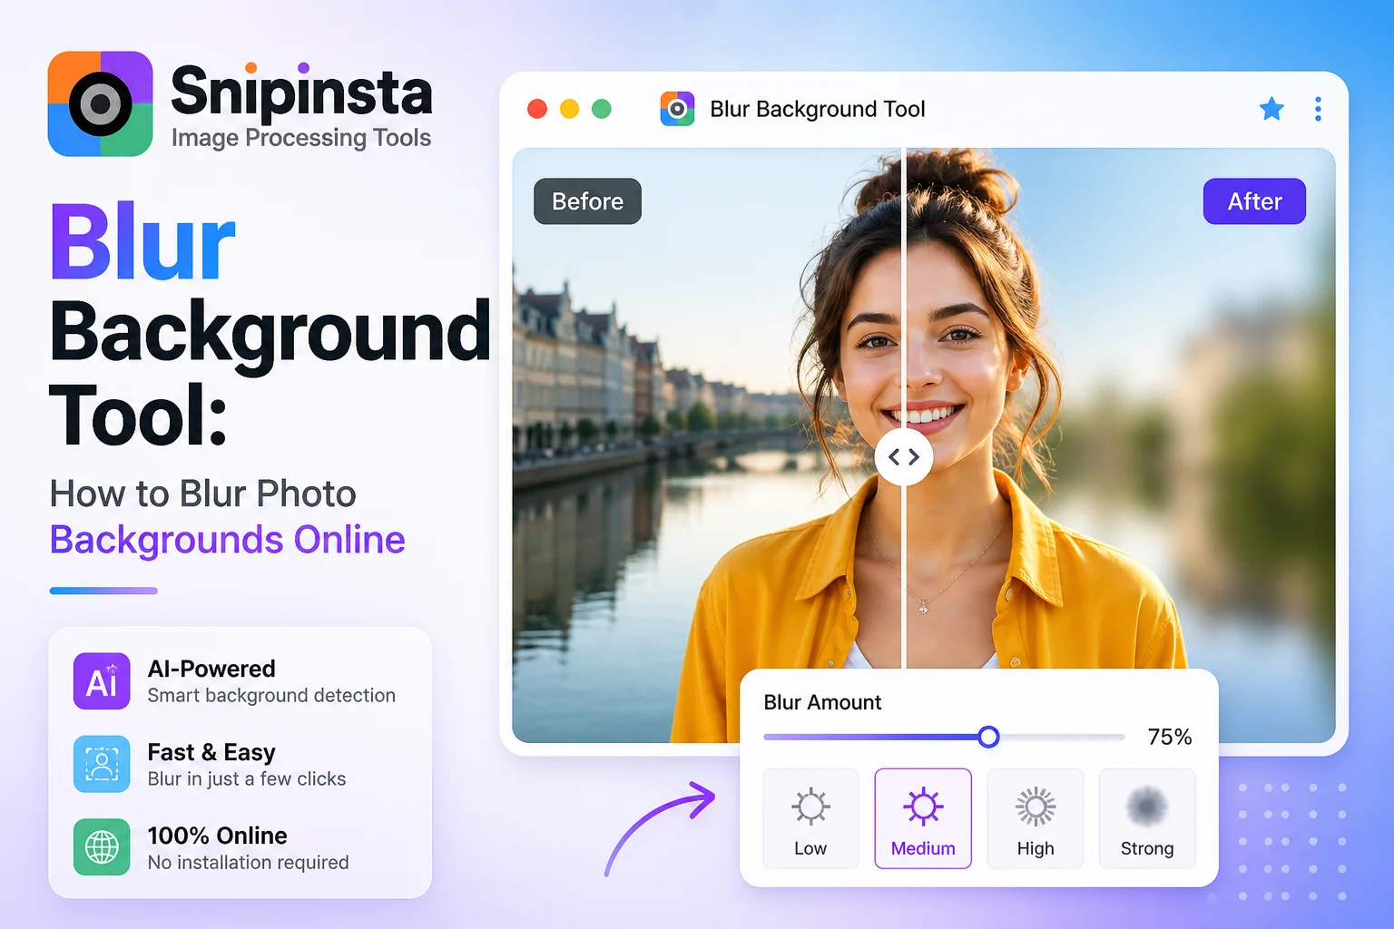
Task: Select the High blur option
Action: [x=1036, y=818]
